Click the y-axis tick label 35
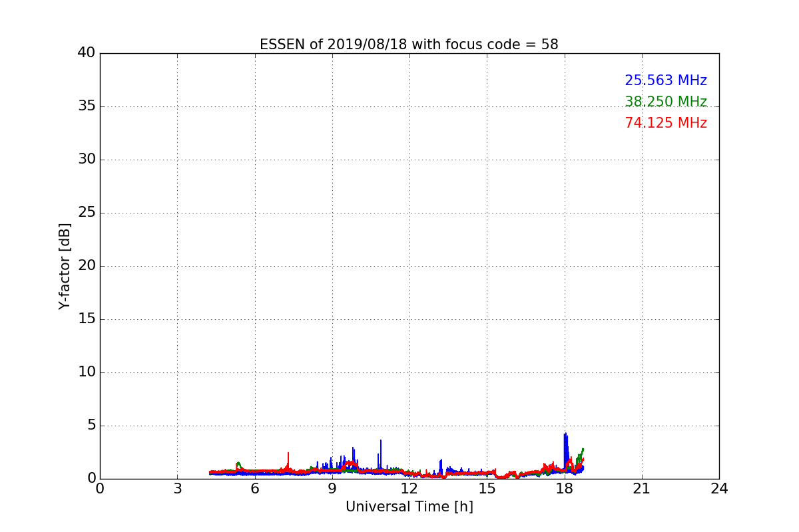This screenshot has width=799, height=532. coord(86,106)
